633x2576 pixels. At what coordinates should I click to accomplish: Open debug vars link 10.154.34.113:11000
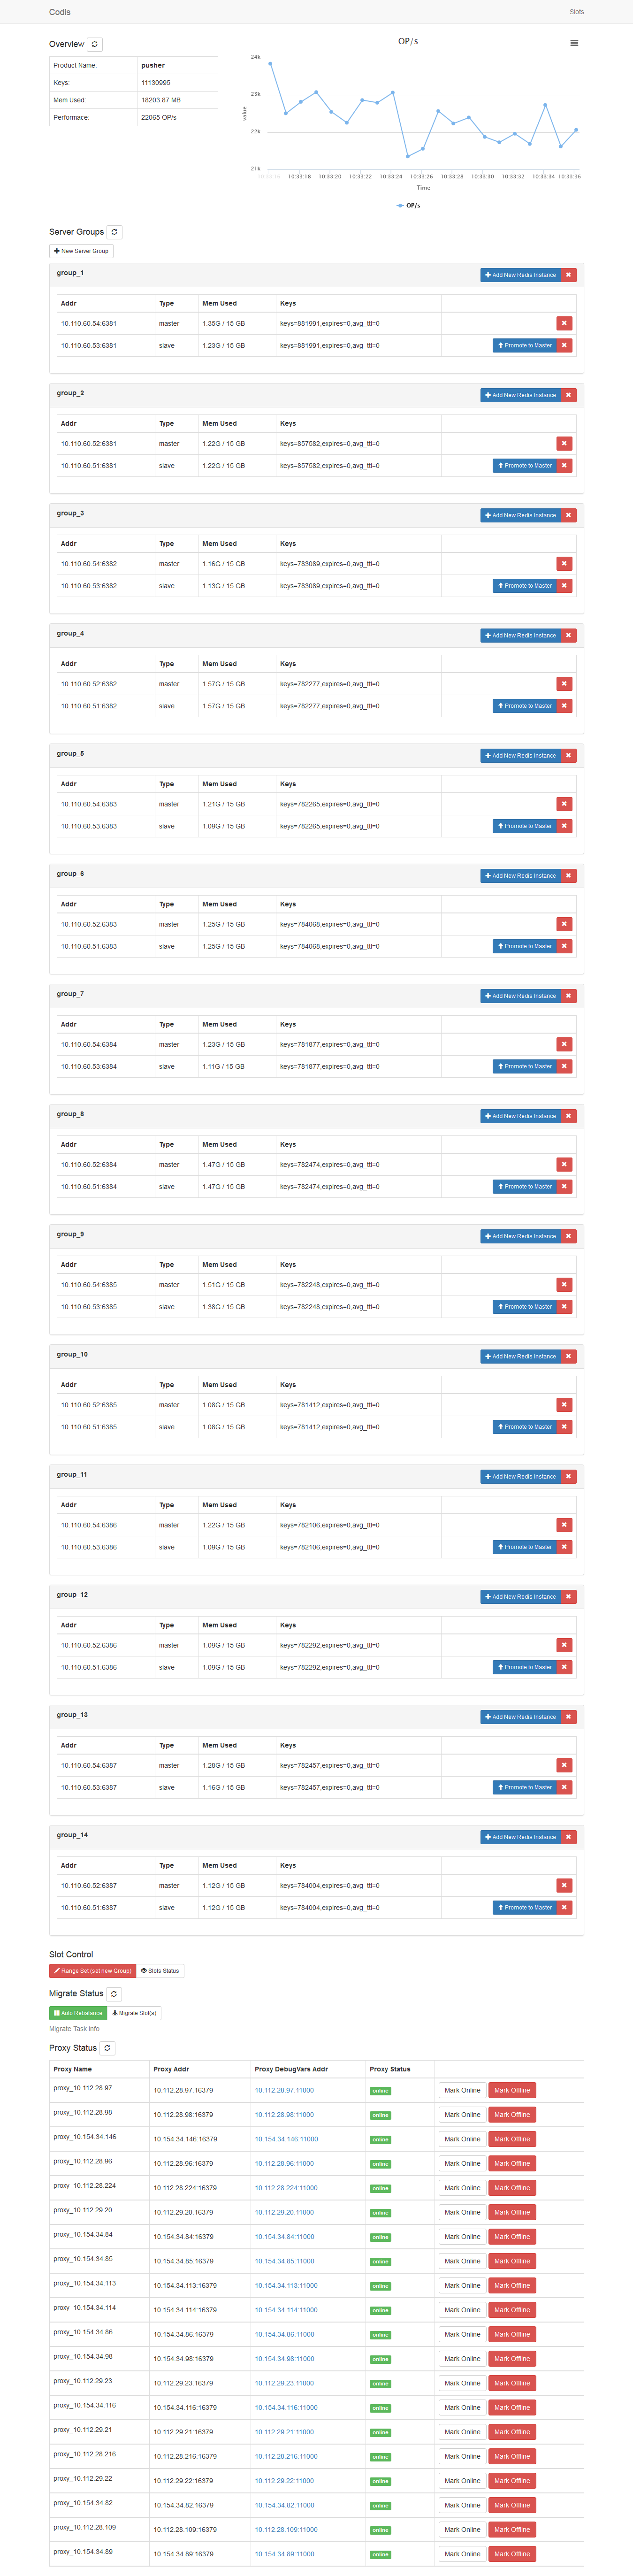286,2286
